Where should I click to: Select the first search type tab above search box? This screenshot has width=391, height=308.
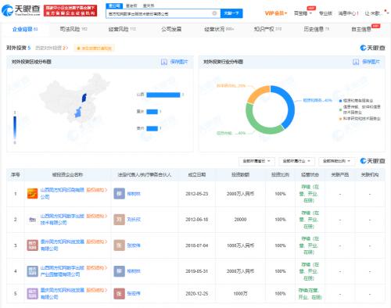pos(114,5)
